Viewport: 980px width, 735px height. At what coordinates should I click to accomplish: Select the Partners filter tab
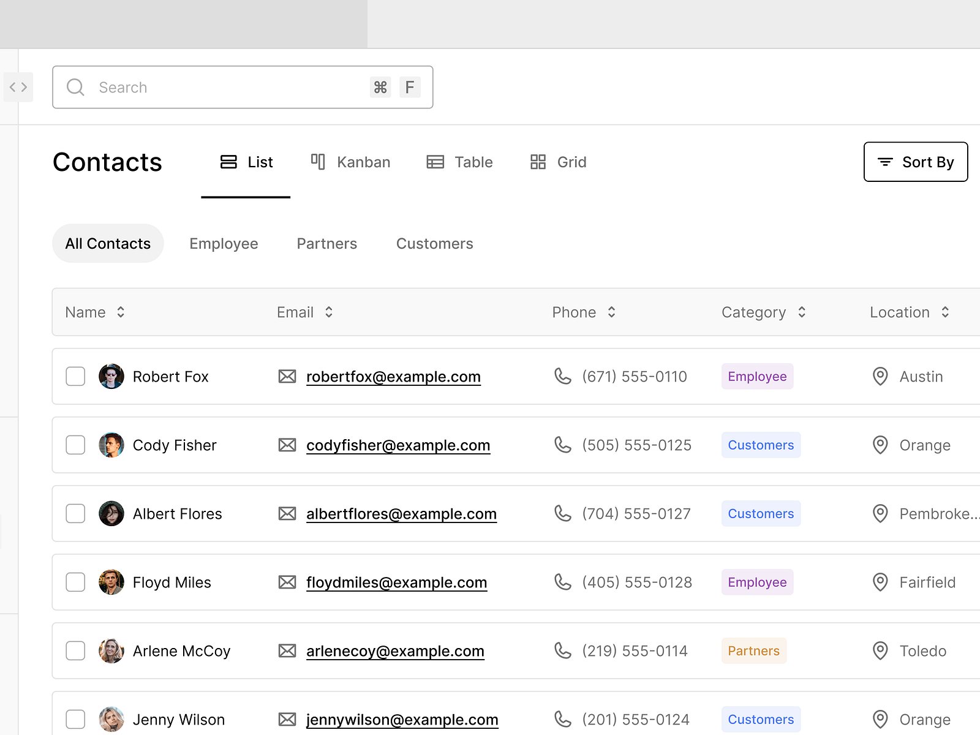[326, 243]
